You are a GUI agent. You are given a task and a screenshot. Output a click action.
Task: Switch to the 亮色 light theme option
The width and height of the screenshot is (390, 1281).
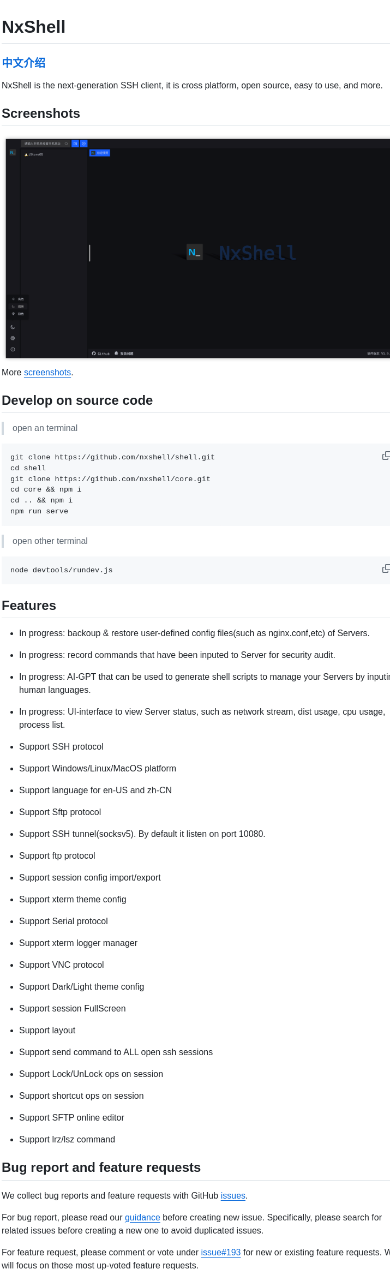(x=20, y=299)
